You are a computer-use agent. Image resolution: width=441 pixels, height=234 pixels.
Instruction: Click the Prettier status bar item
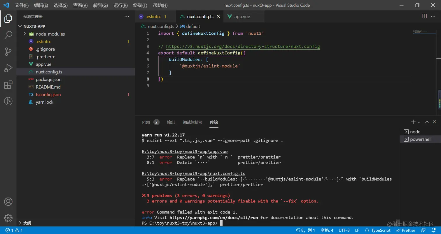tap(406, 230)
